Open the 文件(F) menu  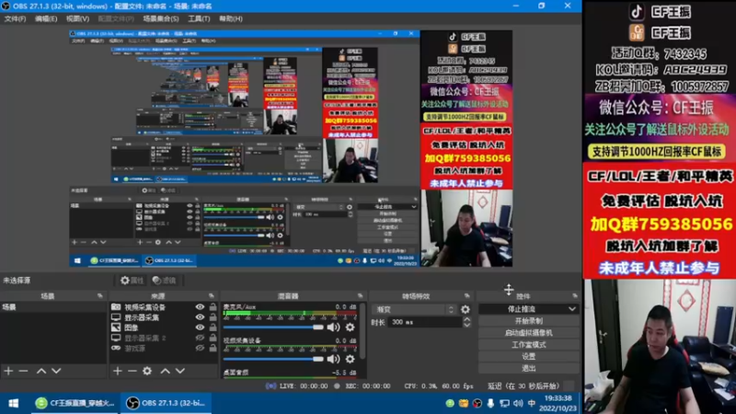[x=15, y=18]
